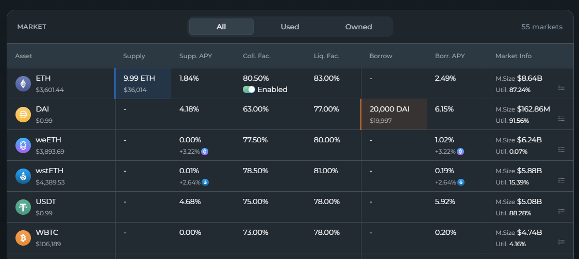
Task: Open ETH market details list icon
Action: pyautogui.click(x=561, y=88)
